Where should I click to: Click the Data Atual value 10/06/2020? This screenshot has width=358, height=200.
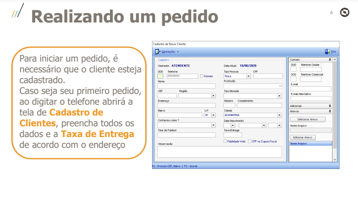(x=248, y=66)
